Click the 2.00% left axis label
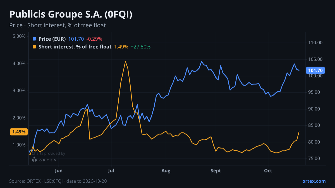 (19, 118)
